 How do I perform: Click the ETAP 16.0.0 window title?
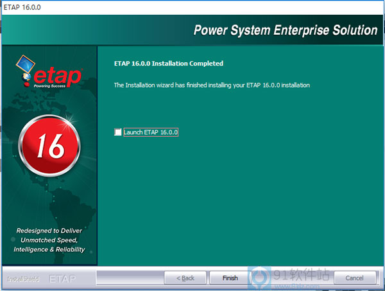pos(22,7)
